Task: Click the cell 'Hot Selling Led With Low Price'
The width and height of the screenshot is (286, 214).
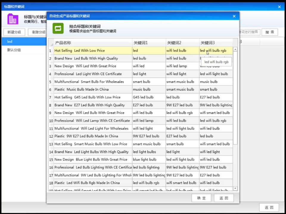Action: pyautogui.click(x=93, y=51)
